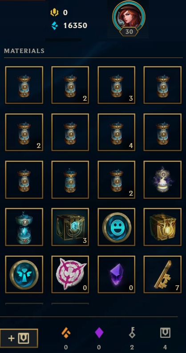Click the smiley face emote token
Viewport: 186px width, 353px height.
tap(117, 227)
